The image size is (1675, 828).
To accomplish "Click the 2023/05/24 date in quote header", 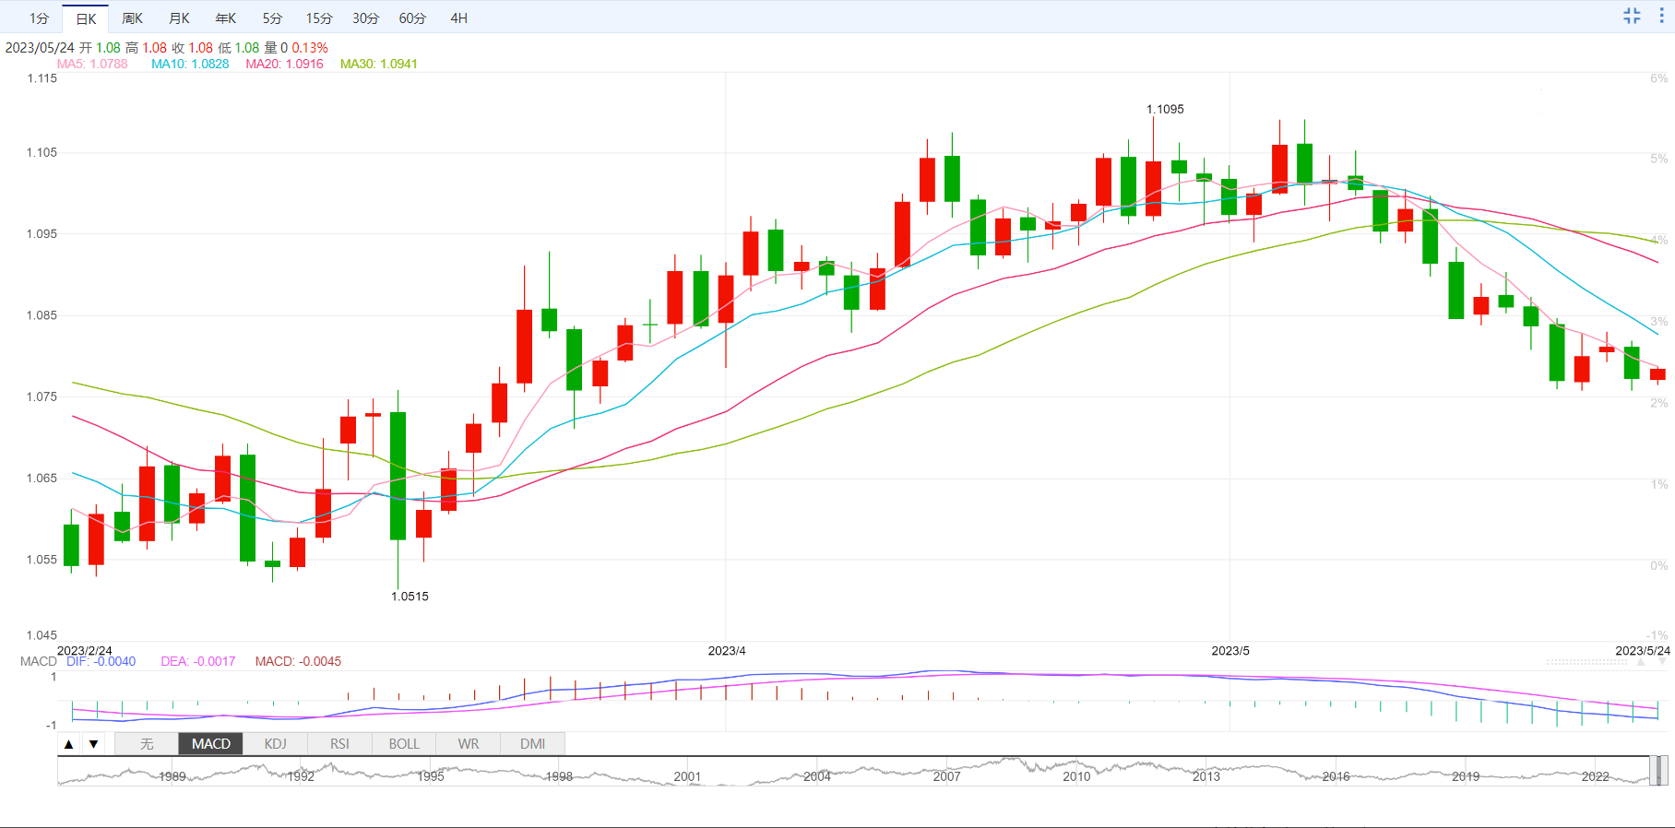I will pyautogui.click(x=40, y=48).
